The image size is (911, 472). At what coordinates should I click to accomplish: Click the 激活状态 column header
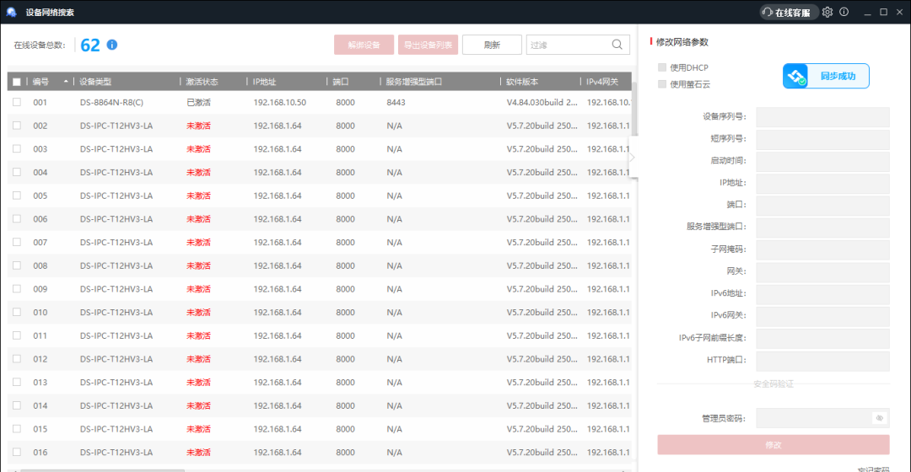click(202, 82)
